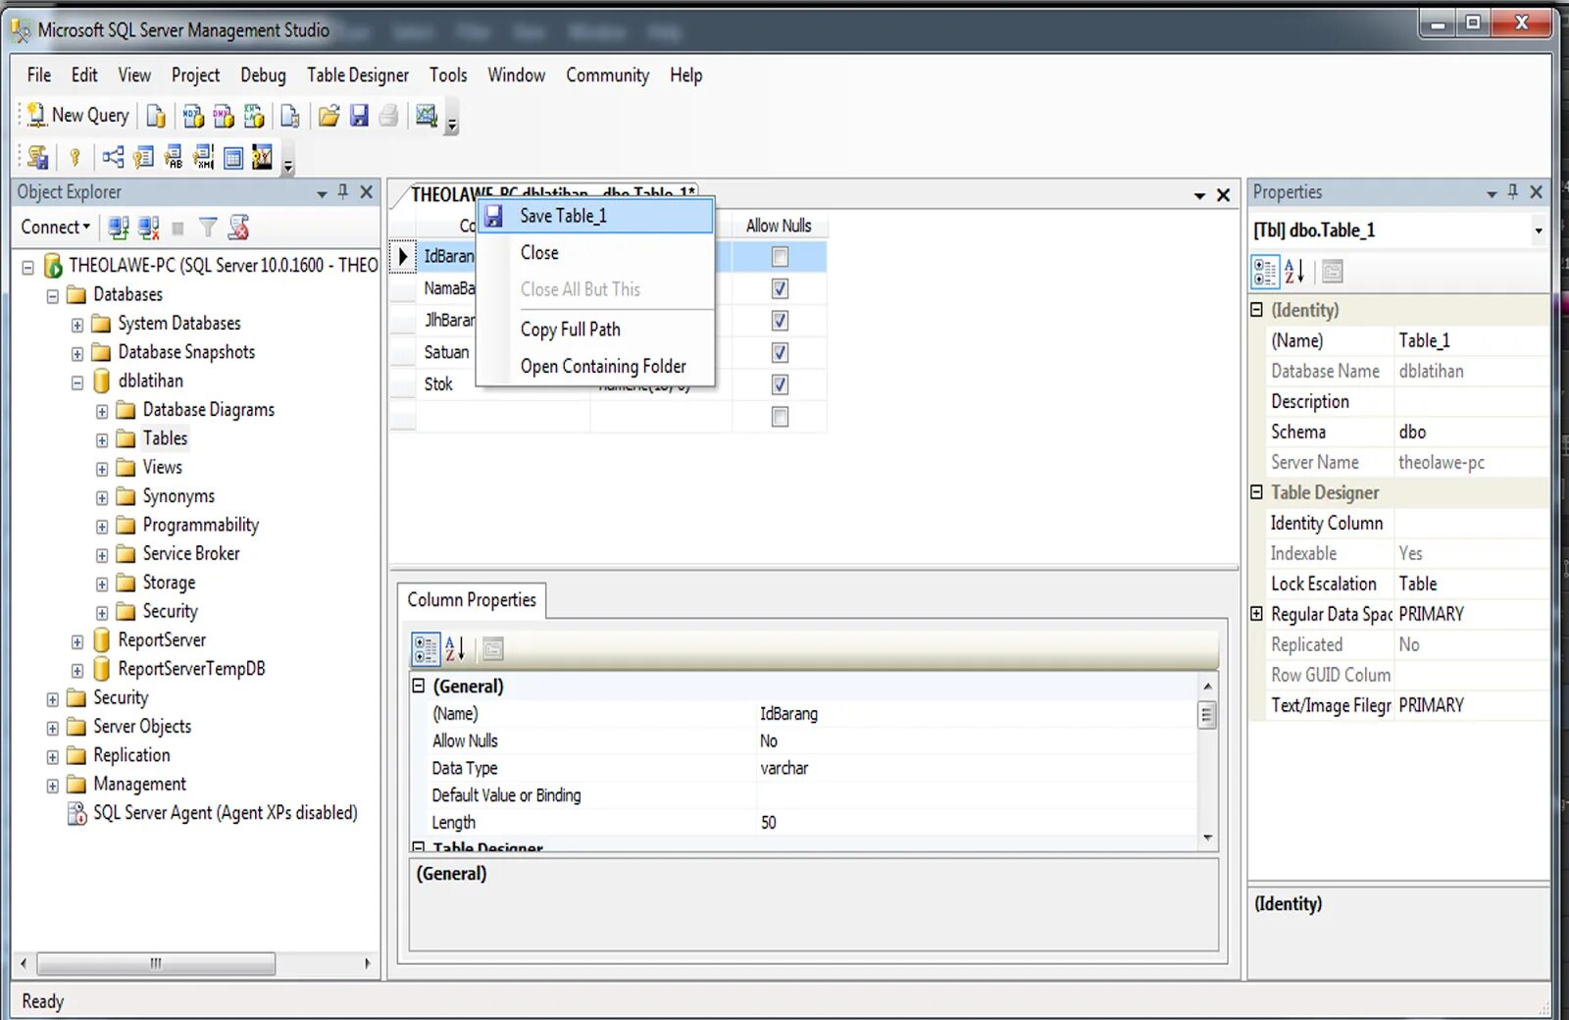Viewport: 1569px width, 1020px height.
Task: Click the Lock Escalation property value
Action: click(1470, 584)
